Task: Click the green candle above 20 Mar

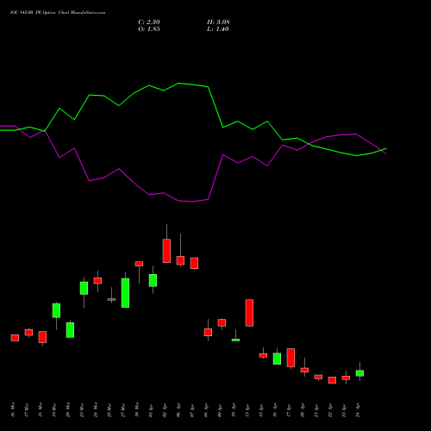Action: click(x=70, y=330)
